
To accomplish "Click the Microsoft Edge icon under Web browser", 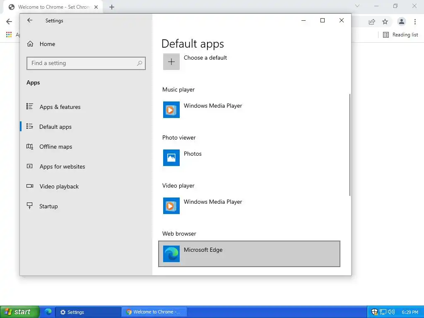I will (x=171, y=254).
